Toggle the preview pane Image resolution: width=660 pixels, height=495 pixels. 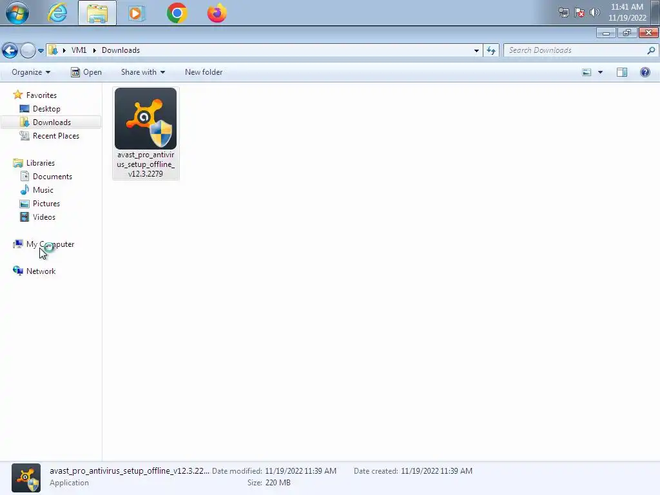[x=622, y=72]
